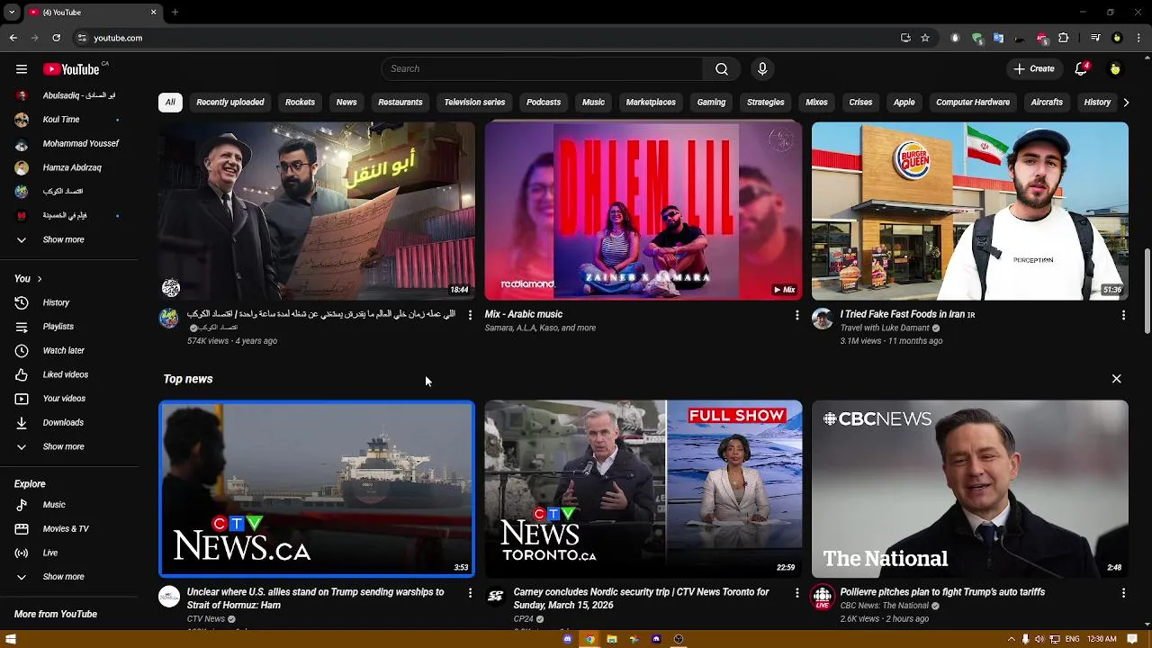Show more filter chips with right arrow
Viewport: 1152px width, 648px height.
[x=1125, y=102]
